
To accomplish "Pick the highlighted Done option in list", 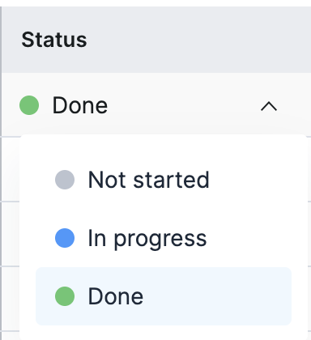I will (x=164, y=296).
